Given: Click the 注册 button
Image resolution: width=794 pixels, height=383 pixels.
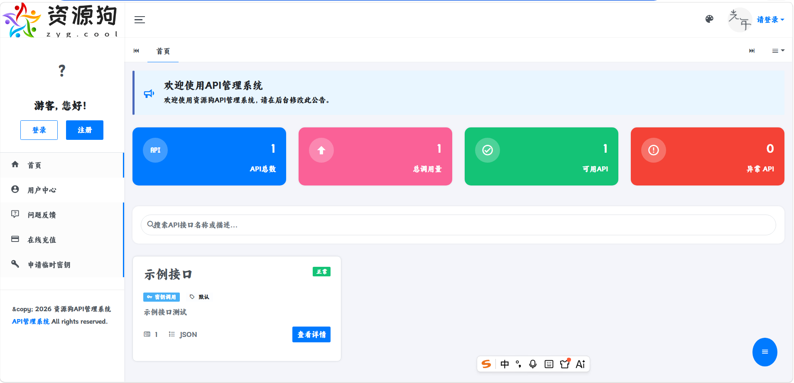Looking at the screenshot, I should point(85,130).
